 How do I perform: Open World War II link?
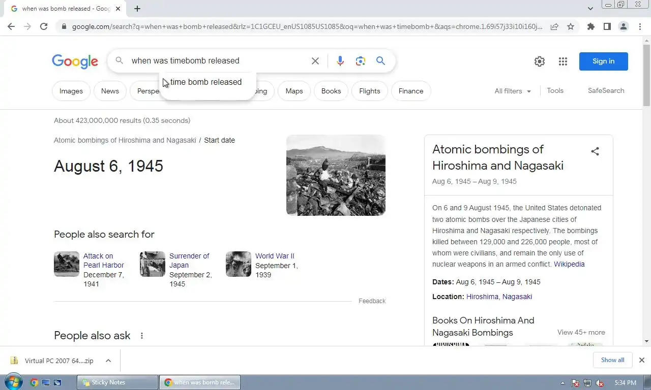(275, 256)
